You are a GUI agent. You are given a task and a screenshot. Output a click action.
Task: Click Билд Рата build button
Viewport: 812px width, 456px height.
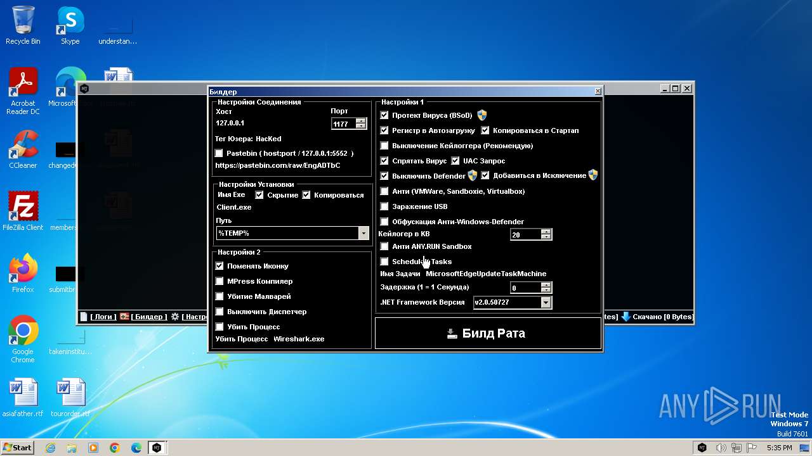(488, 333)
